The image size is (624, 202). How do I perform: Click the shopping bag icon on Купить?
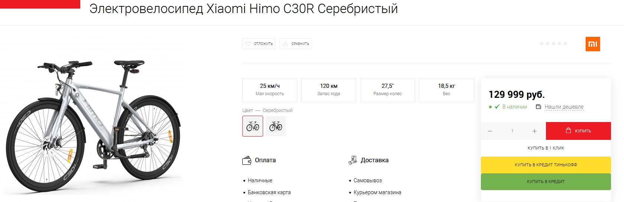(568, 130)
